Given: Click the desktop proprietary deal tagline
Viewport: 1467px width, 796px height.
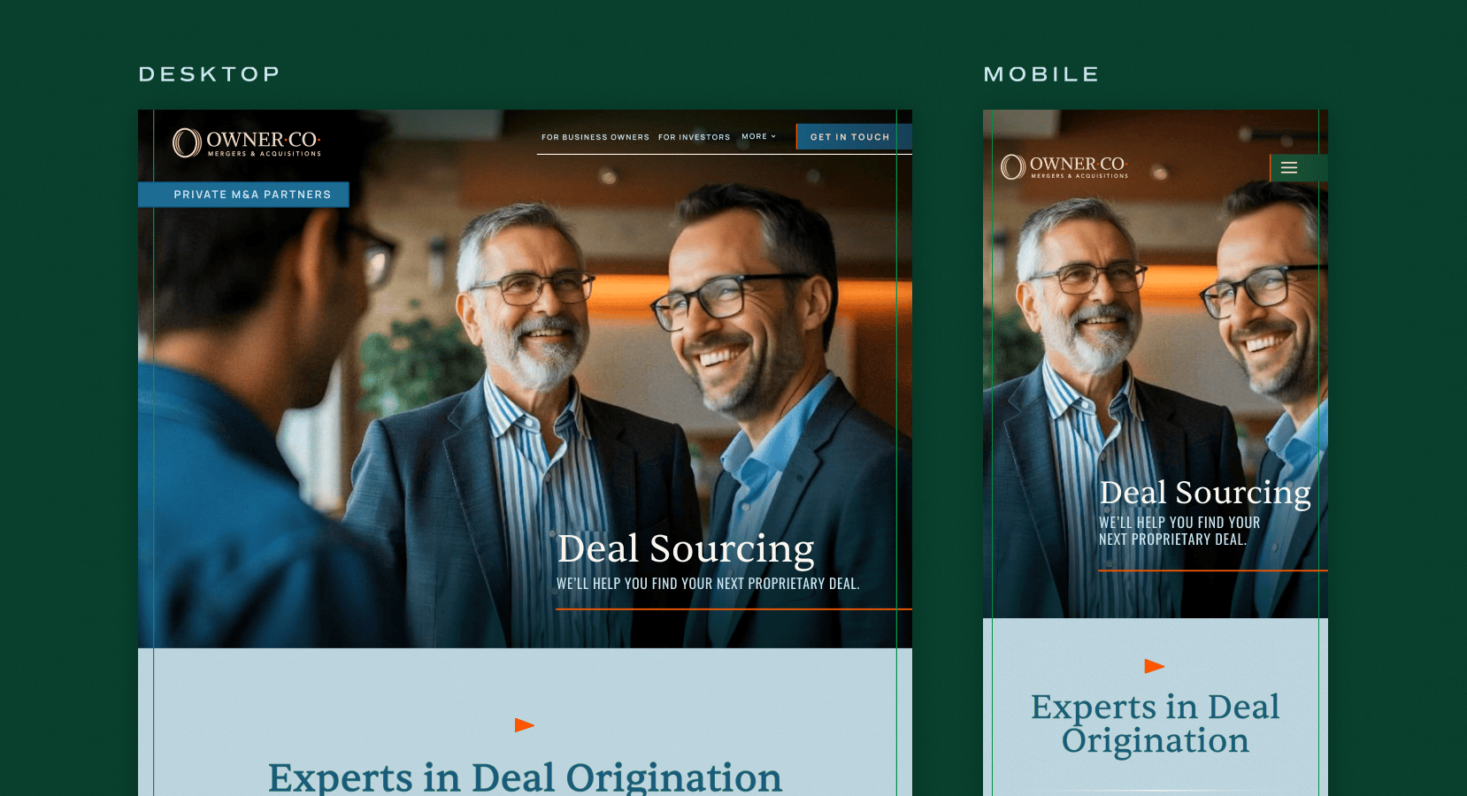Looking at the screenshot, I should tap(708, 584).
